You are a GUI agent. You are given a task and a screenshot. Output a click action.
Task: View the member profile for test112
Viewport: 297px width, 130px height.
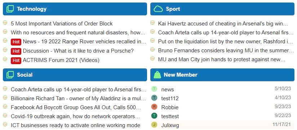[x=170, y=98]
